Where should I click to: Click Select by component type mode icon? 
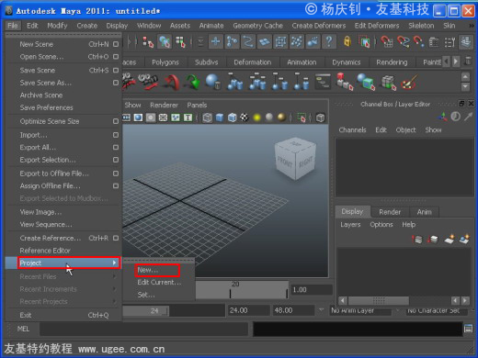coord(180,41)
